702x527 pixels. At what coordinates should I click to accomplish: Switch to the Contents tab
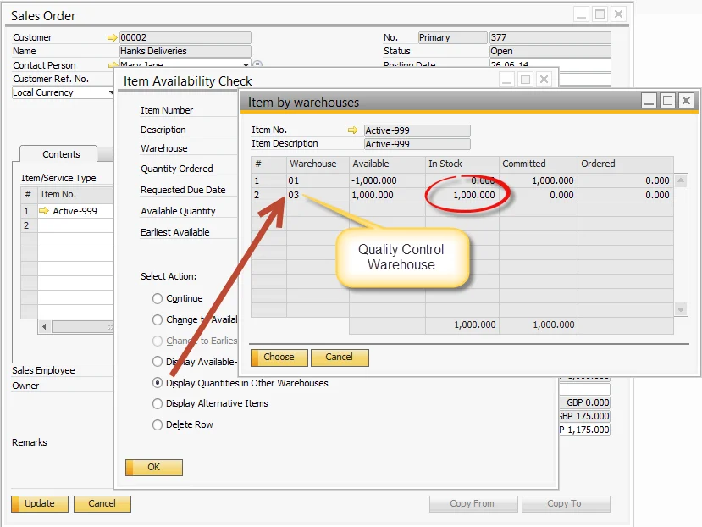coord(61,154)
